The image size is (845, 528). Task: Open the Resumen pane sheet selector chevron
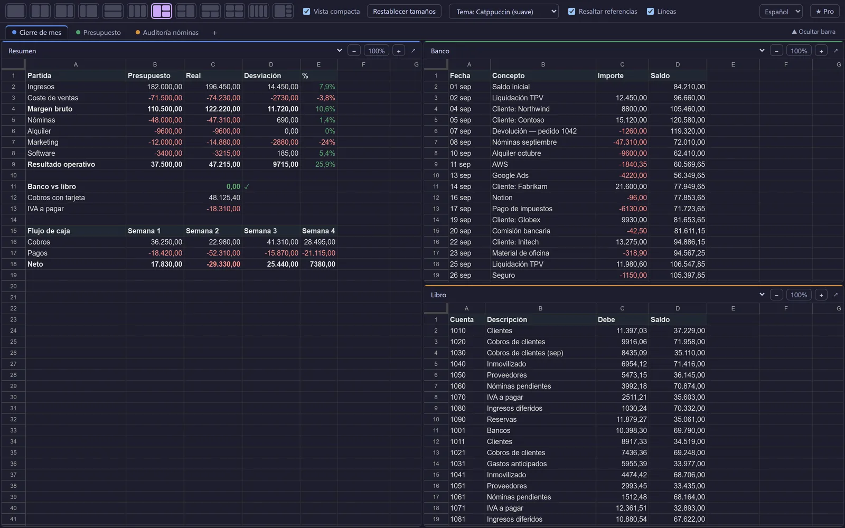(x=339, y=51)
